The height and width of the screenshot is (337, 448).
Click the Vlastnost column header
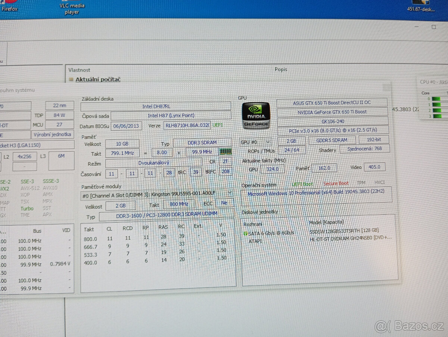[x=79, y=70]
